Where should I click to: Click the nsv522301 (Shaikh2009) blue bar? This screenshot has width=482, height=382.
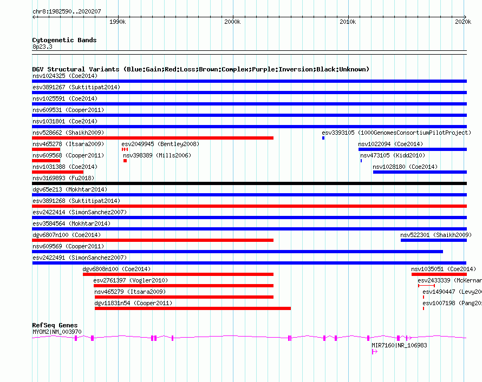pyautogui.click(x=434, y=240)
